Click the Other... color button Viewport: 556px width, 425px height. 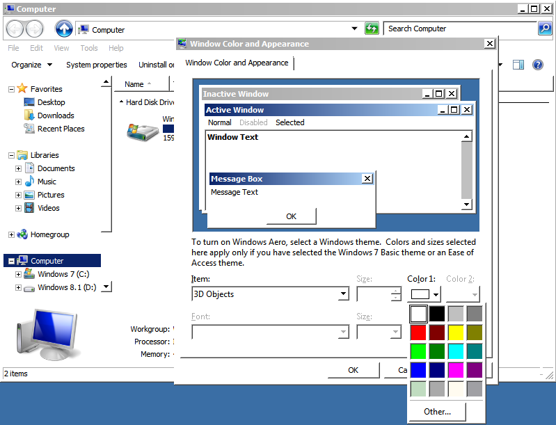(437, 411)
